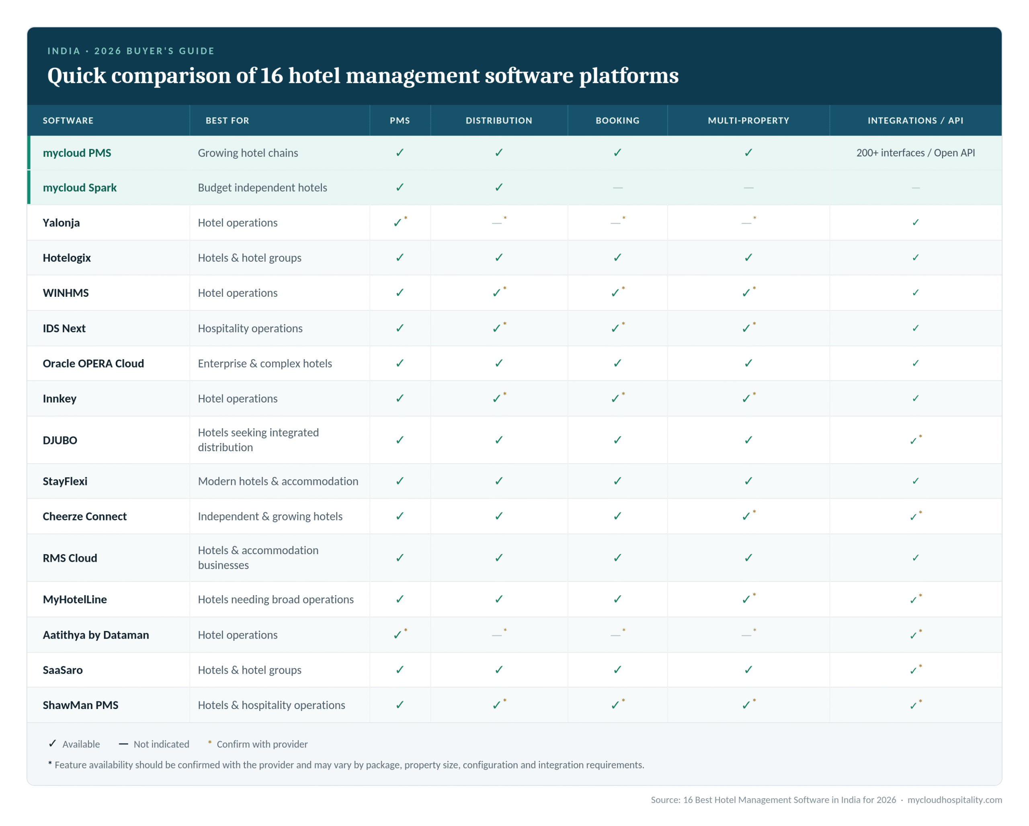The width and height of the screenshot is (1029, 826).
Task: Click Oracle OPERA Cloud booking checkmark
Action: tap(617, 364)
